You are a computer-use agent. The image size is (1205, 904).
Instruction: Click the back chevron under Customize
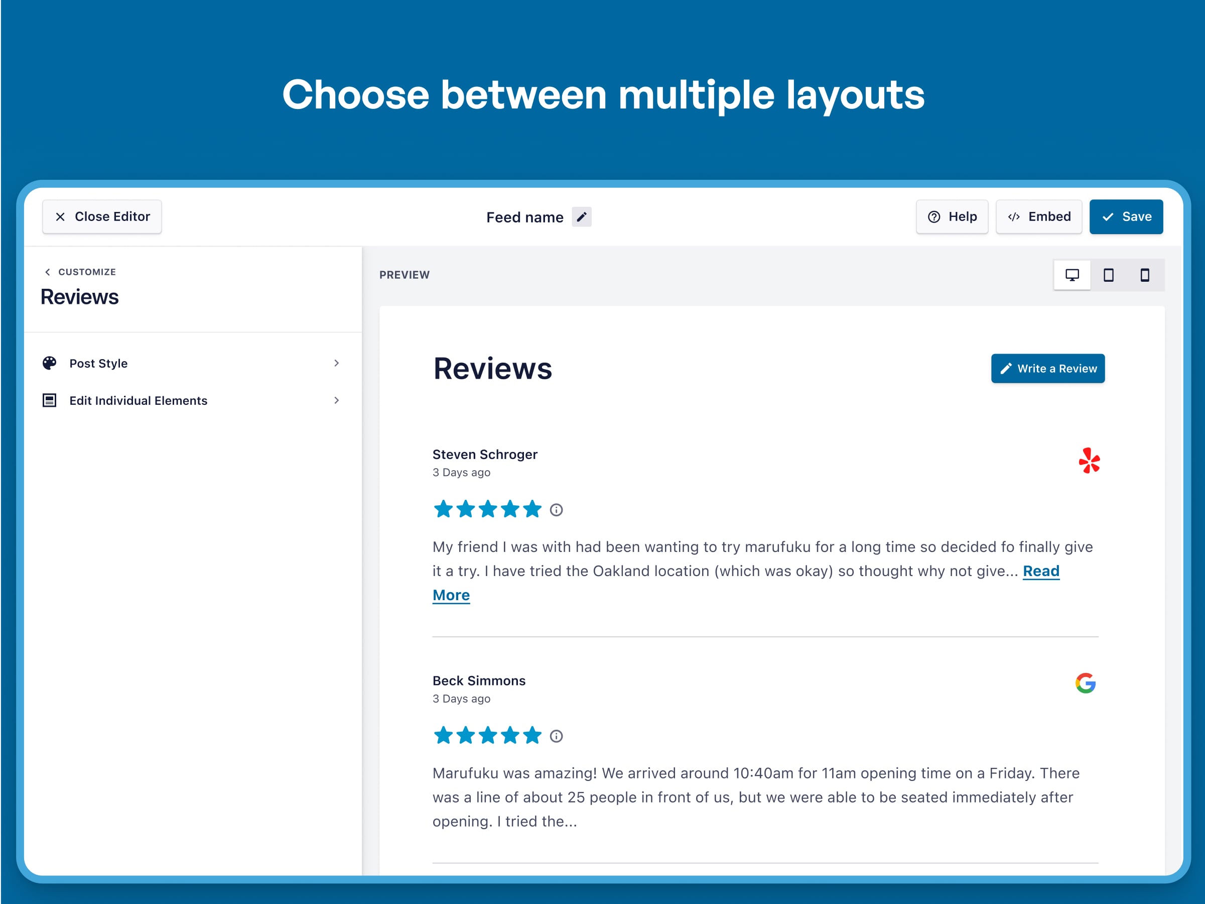pos(47,273)
